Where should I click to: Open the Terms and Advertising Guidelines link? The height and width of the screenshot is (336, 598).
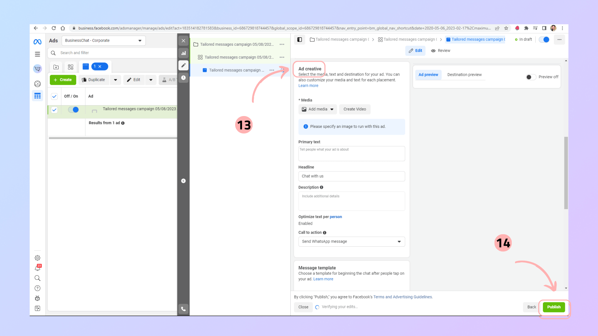pos(402,297)
